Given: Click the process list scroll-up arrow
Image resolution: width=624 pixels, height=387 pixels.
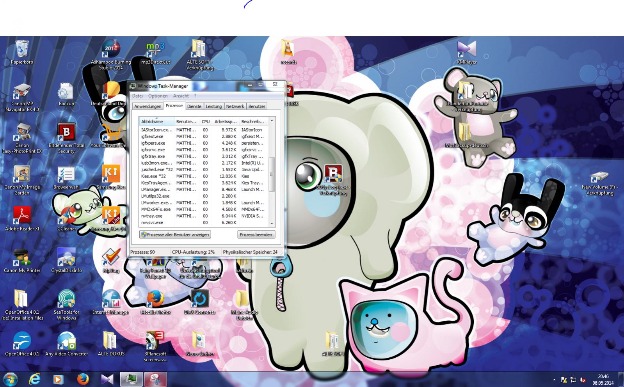Looking at the screenshot, I should [x=272, y=121].
